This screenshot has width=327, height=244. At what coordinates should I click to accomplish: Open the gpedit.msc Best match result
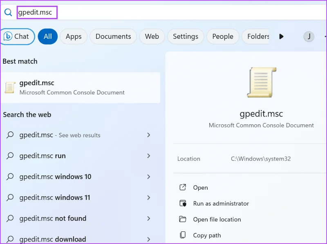(x=81, y=87)
